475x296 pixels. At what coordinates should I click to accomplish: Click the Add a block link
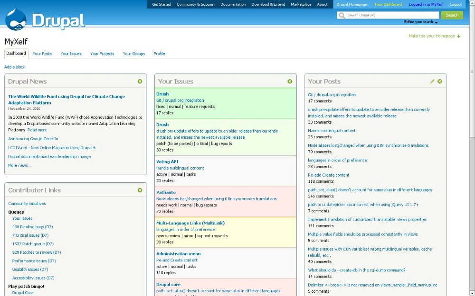(x=15, y=67)
